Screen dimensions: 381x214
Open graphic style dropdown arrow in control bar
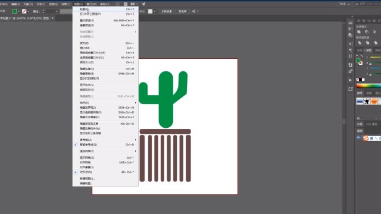[155, 11]
